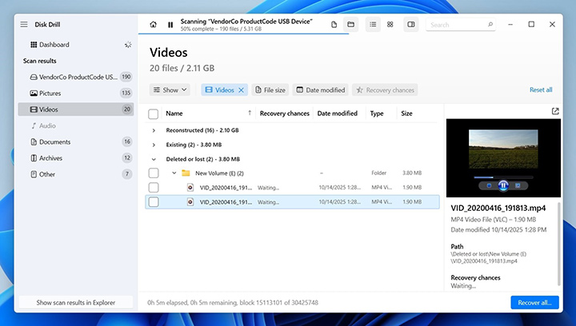This screenshot has height=326, width=576.
Task: Click Recover all button
Action: 534,303
